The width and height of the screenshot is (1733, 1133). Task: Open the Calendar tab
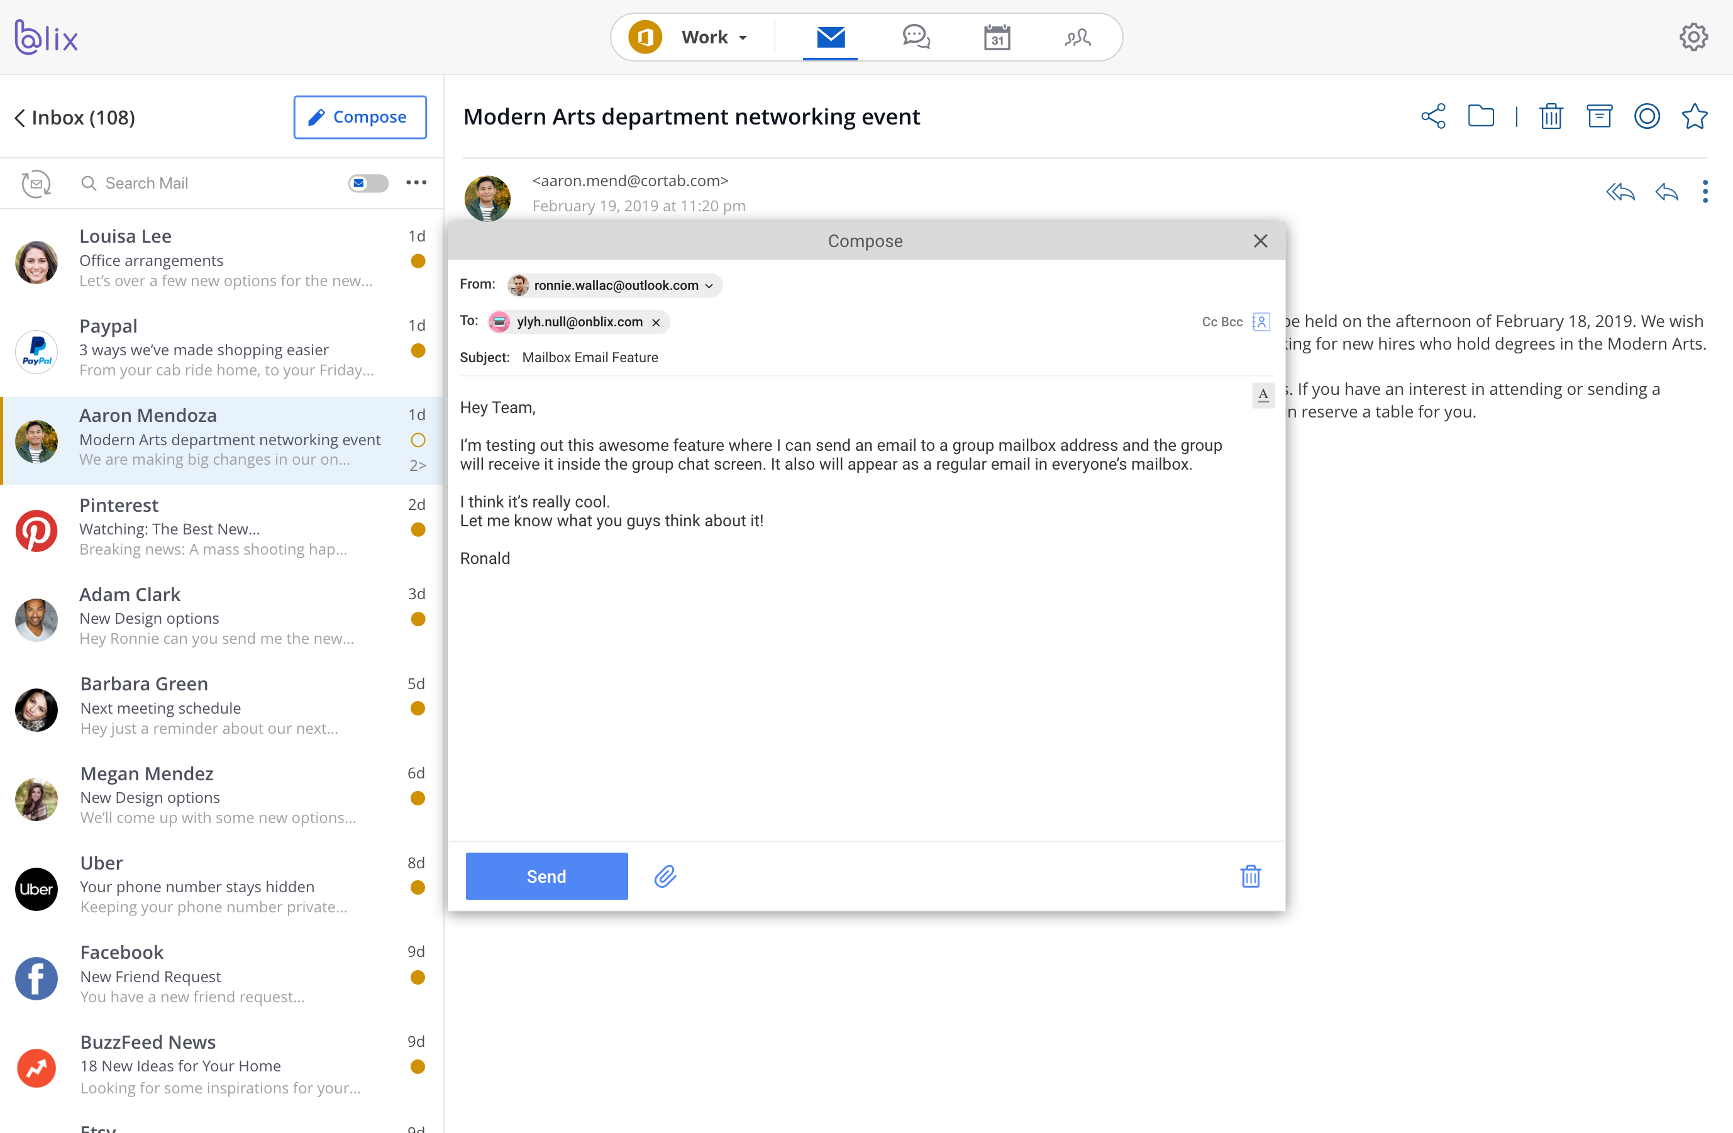[997, 37]
